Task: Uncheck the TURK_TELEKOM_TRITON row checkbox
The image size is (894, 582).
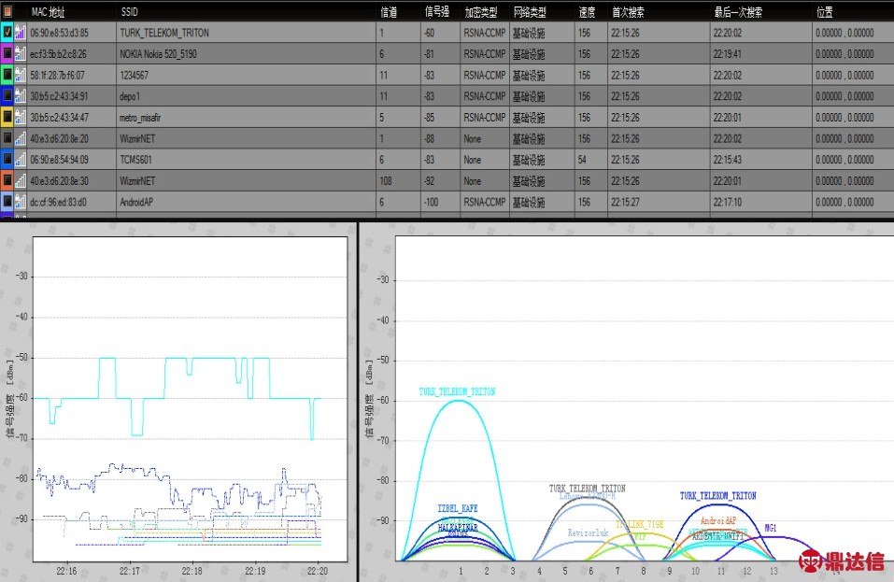Action: 7,33
